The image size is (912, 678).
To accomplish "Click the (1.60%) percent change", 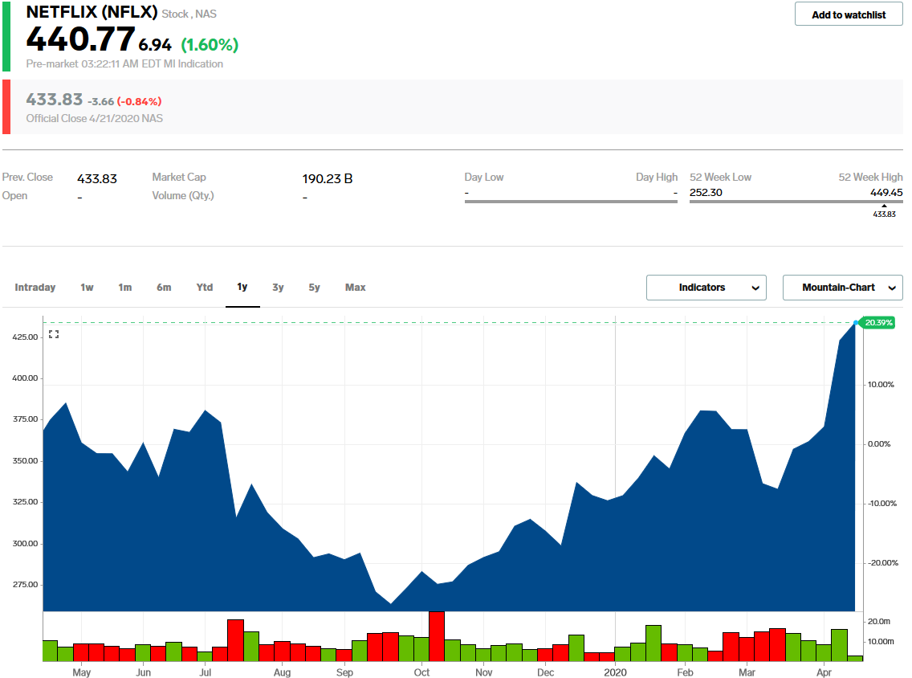I will [210, 44].
